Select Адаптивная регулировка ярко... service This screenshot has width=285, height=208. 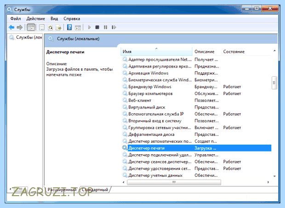pyautogui.click(x=160, y=66)
